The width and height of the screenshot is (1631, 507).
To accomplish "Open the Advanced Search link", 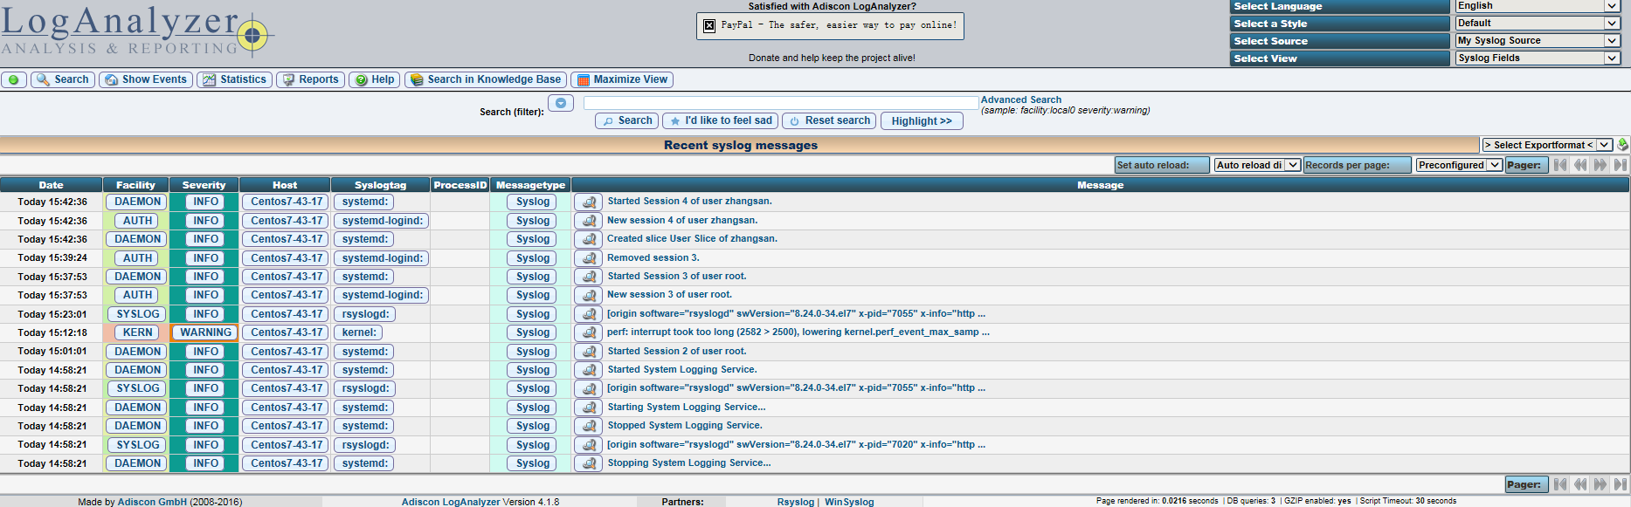I will 1021,100.
